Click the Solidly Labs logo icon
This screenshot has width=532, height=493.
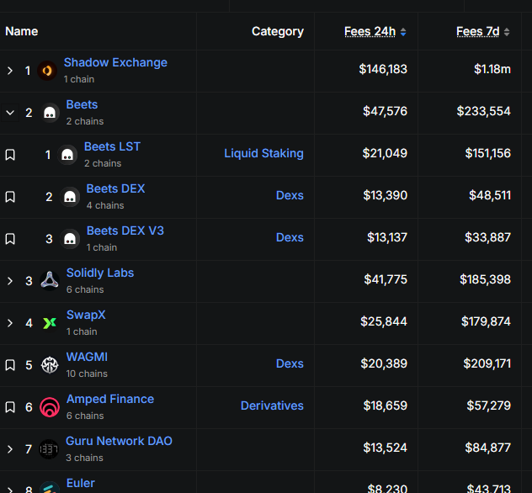[x=50, y=281]
